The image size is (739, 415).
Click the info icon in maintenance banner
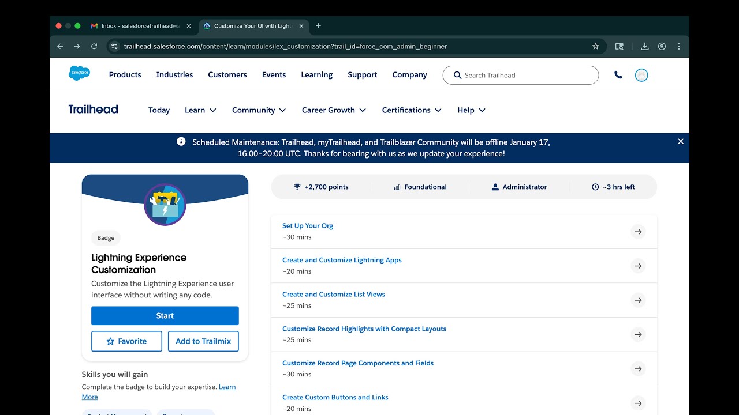181,141
